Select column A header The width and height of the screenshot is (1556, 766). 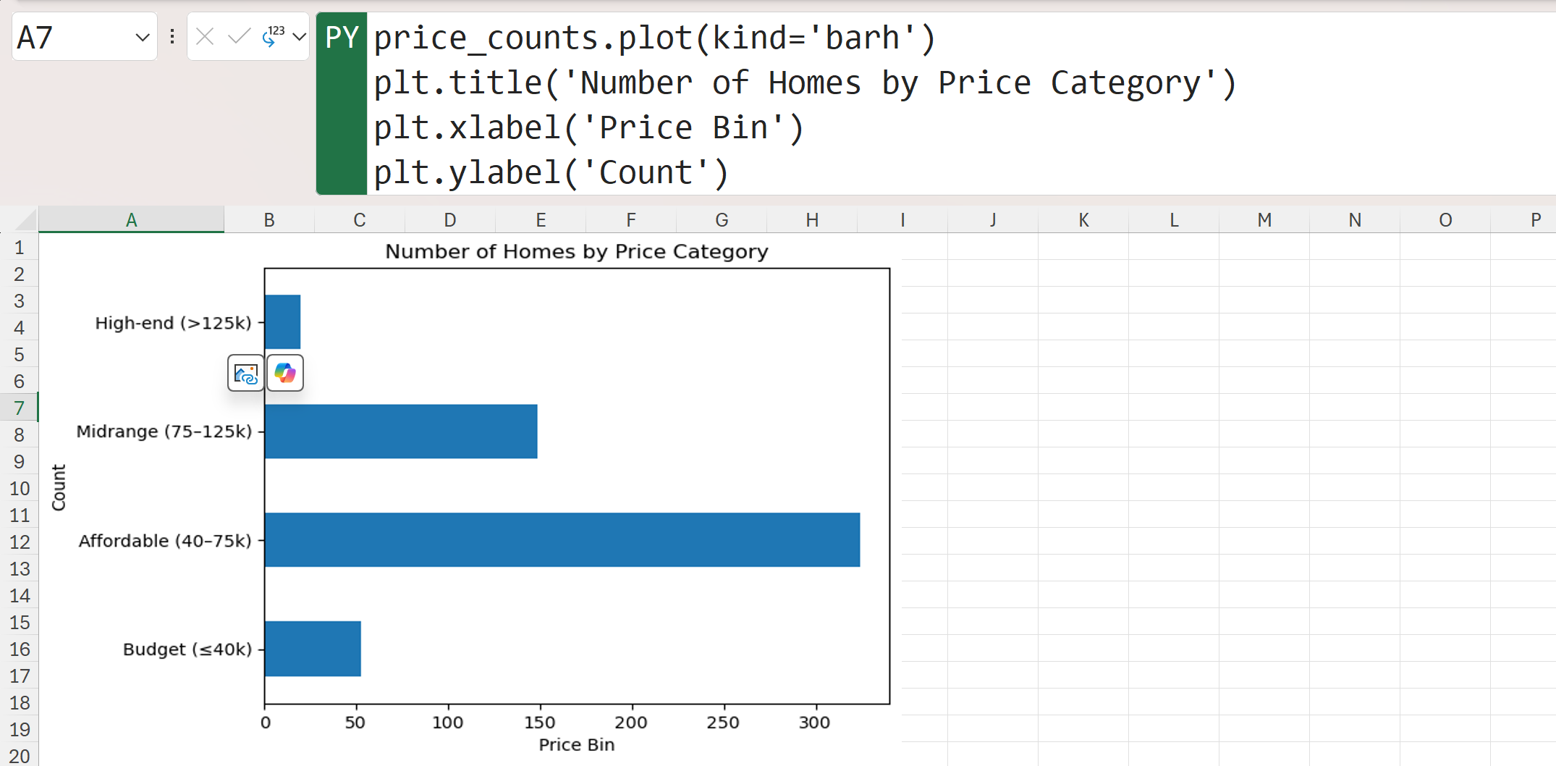click(131, 220)
